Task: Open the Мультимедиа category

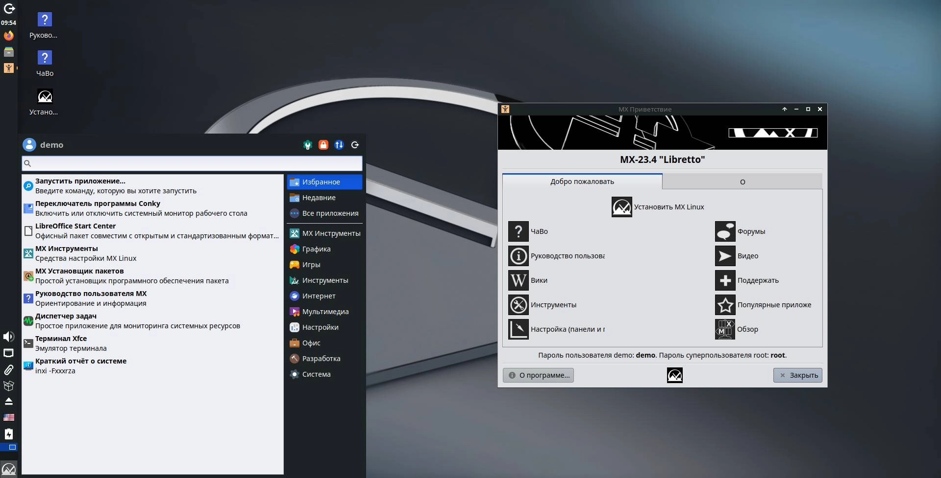Action: pos(324,312)
